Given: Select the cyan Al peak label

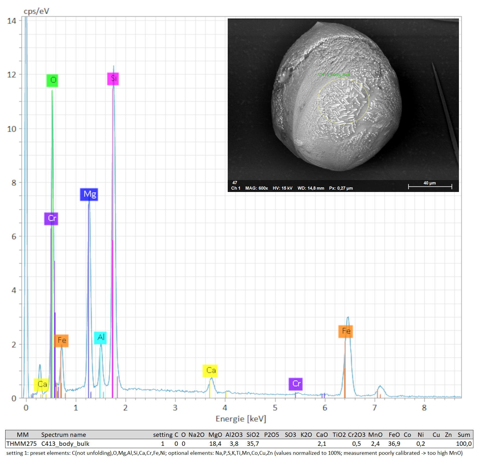Looking at the screenshot, I should (x=100, y=338).
